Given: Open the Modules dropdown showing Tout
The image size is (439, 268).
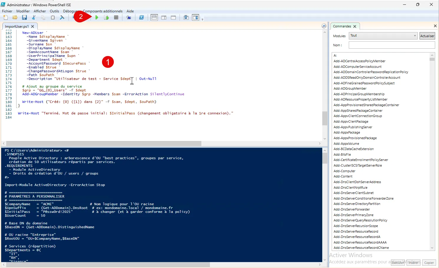Looking at the screenshot, I should 383,36.
